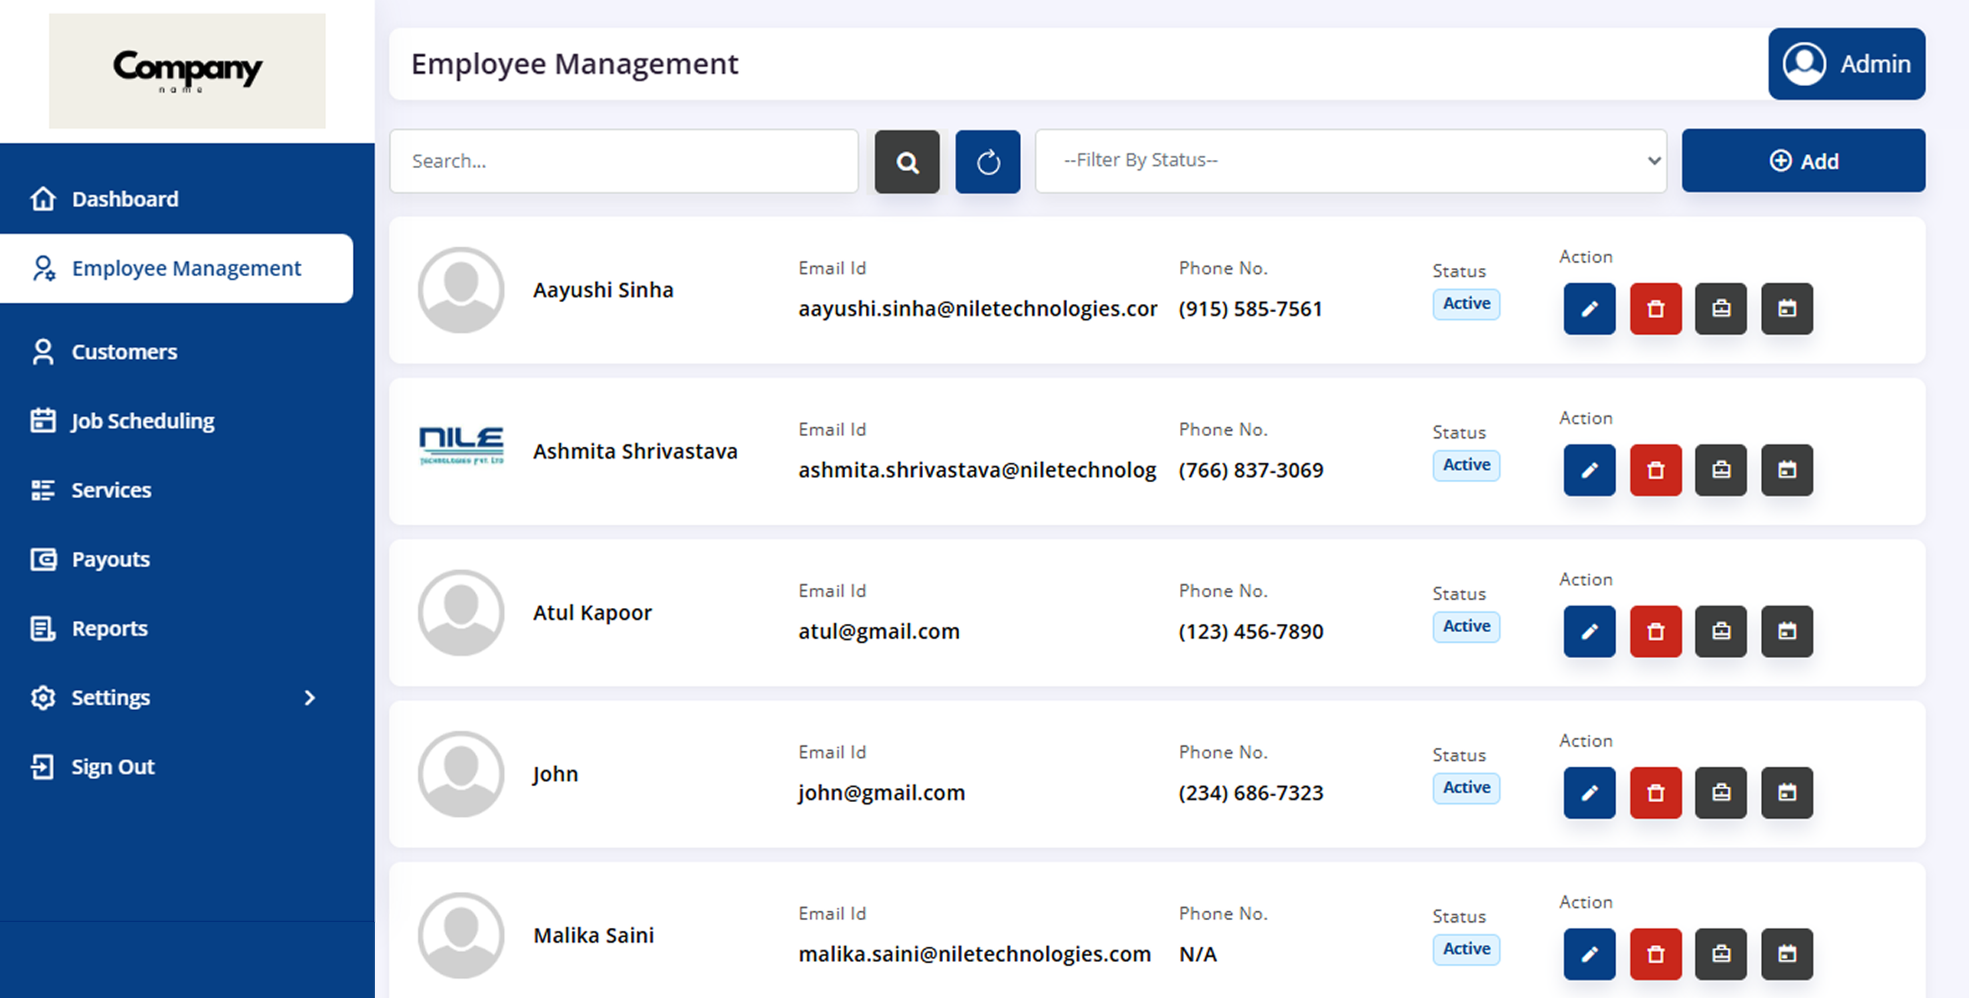Edit Aayushi Sinha with the pencil icon
Viewport: 1969px width, 998px height.
coord(1588,309)
